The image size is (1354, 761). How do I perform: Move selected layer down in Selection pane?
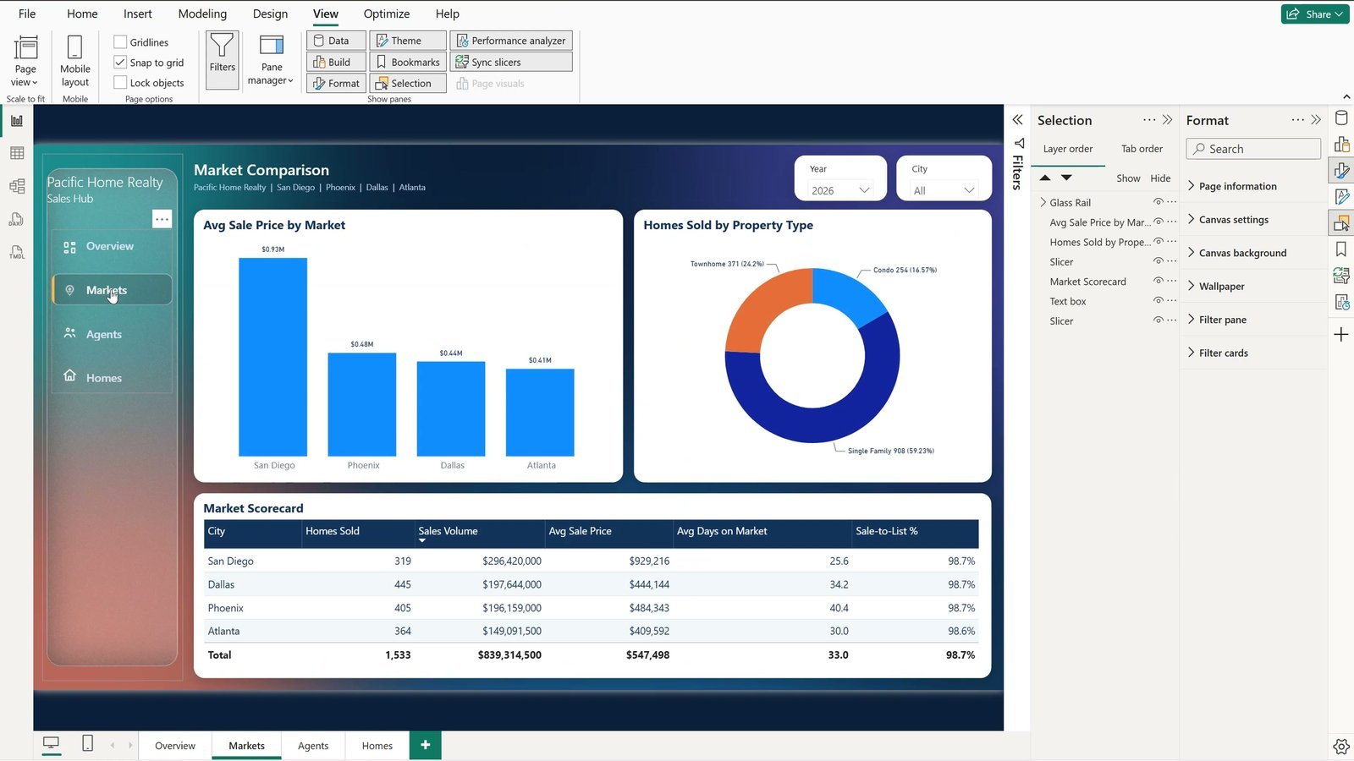(1066, 178)
